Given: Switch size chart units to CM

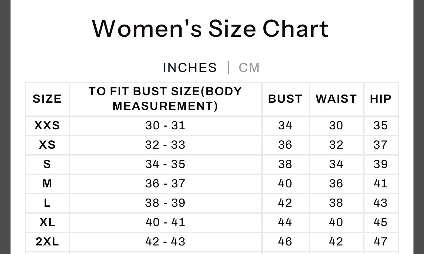Looking at the screenshot, I should 249,68.
